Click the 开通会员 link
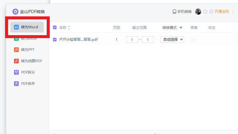 click(x=222, y=12)
